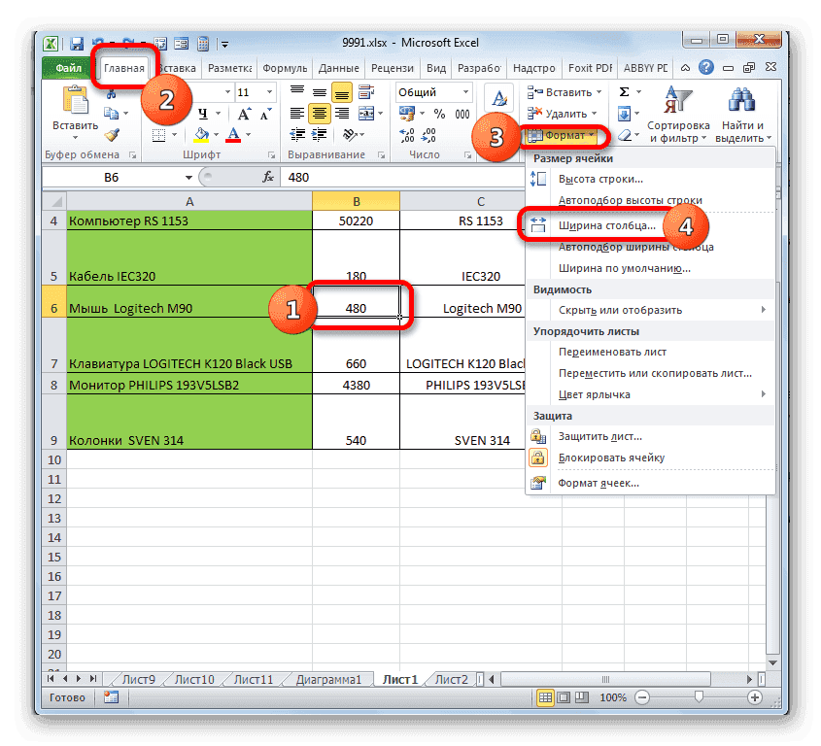Click the Increase Font Size icon
Screen dimensions: 821x746
pos(243,113)
